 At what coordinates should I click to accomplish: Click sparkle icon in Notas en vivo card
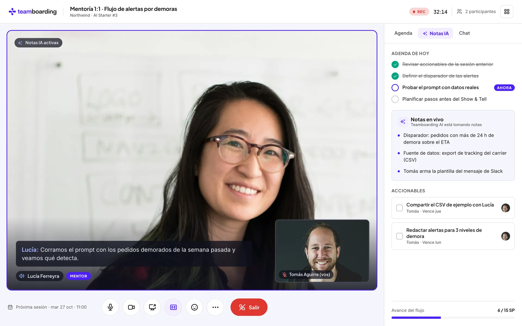click(x=403, y=121)
